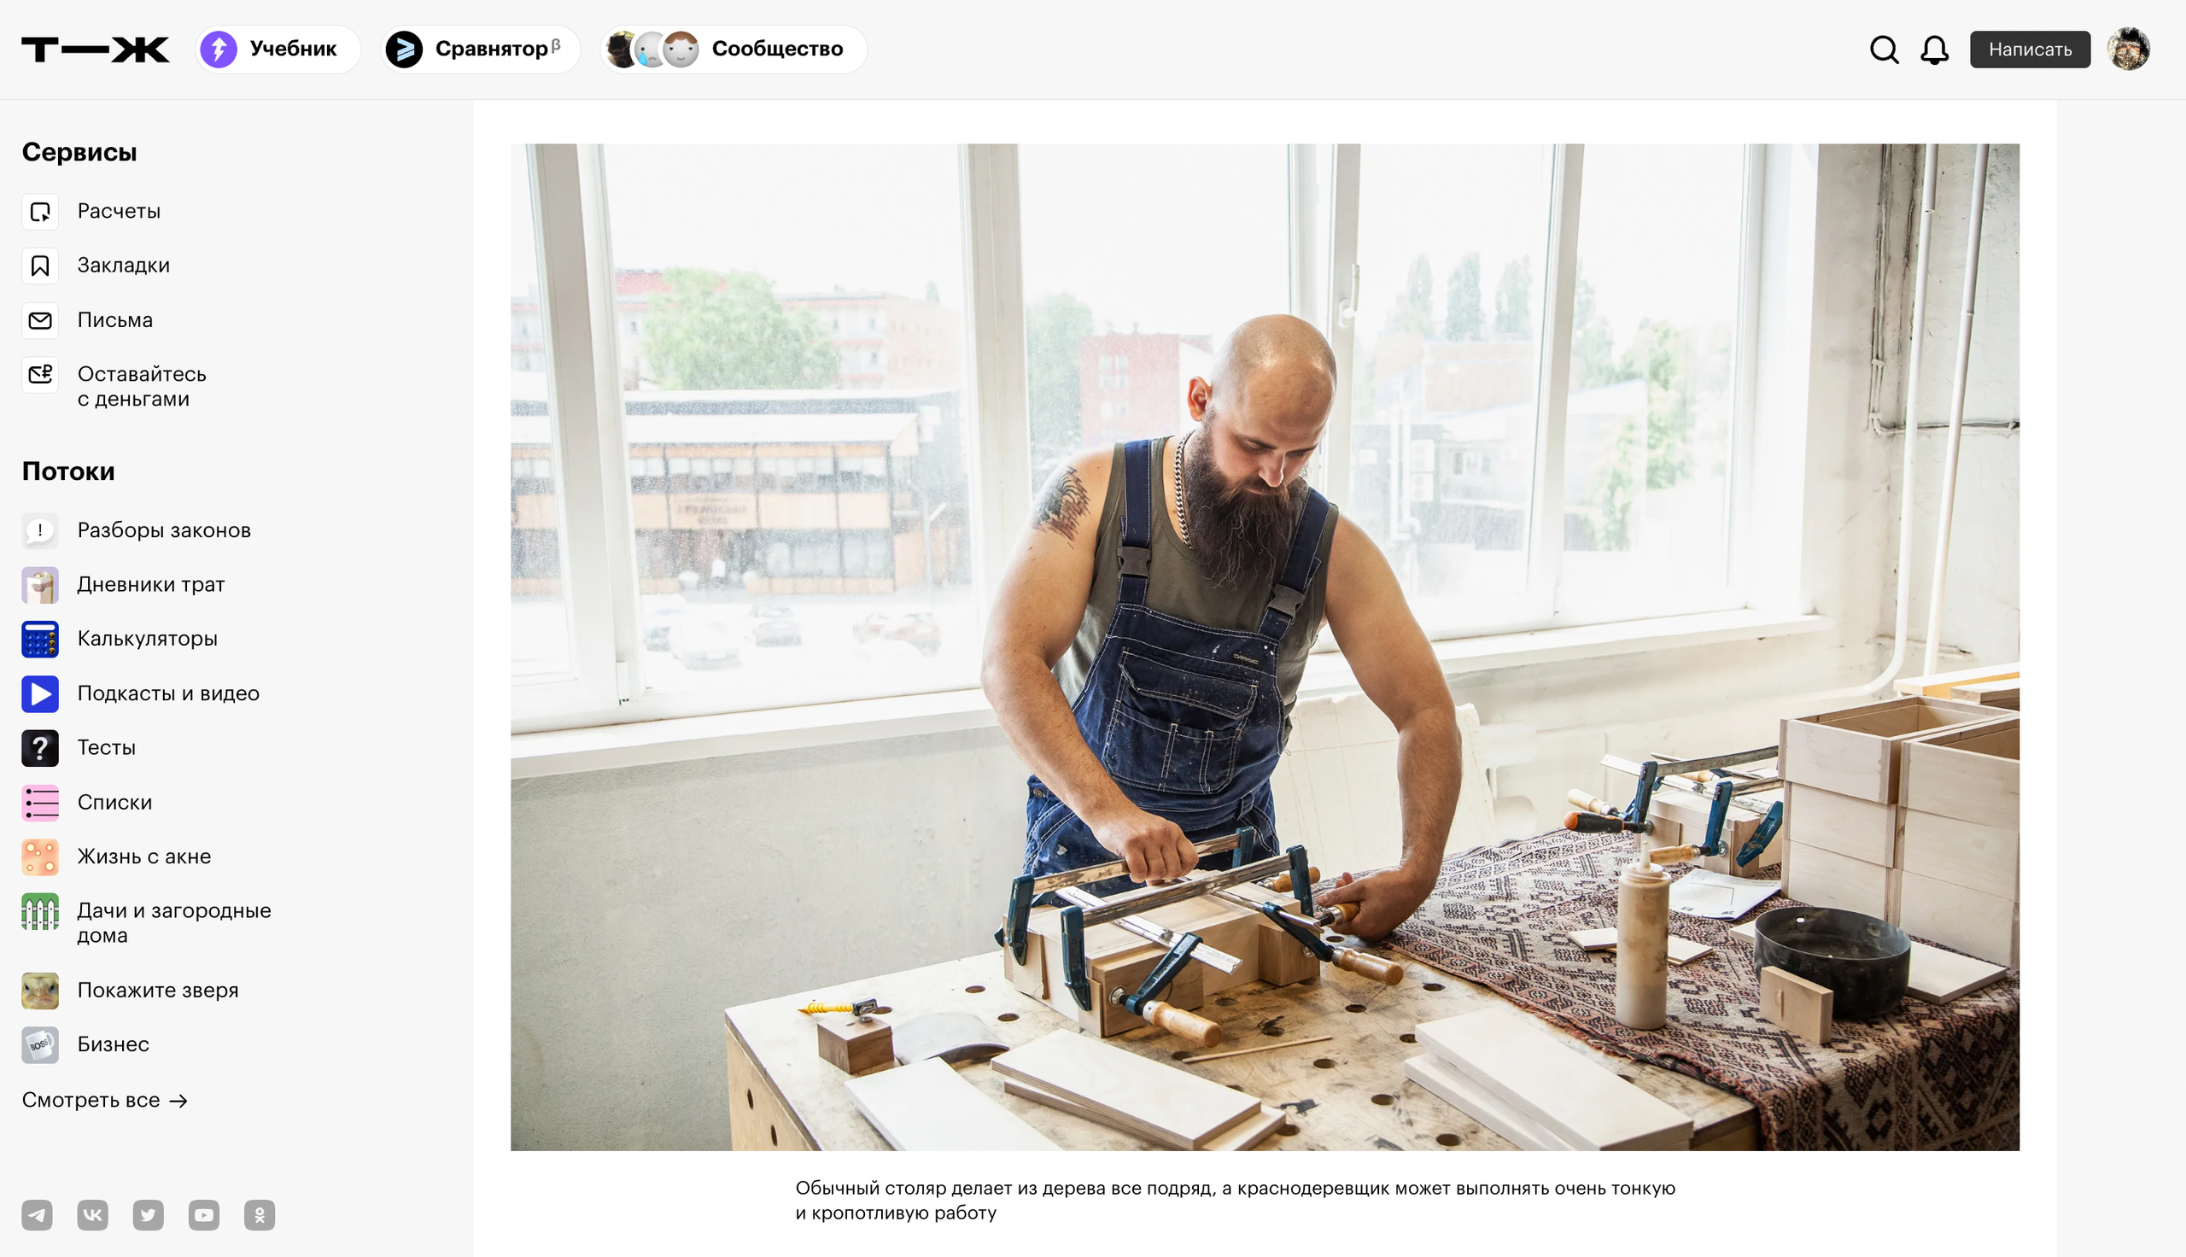
Task: Click the Т—Ж logo
Action: click(96, 50)
